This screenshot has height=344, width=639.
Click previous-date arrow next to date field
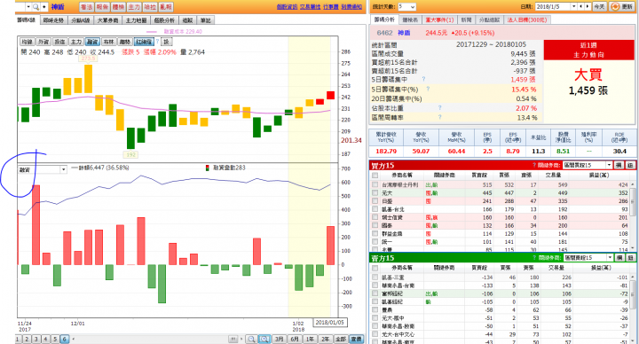coord(581,7)
